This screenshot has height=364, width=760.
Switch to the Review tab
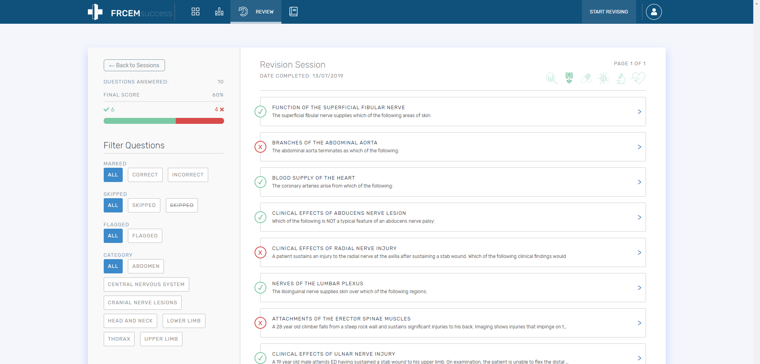(256, 12)
